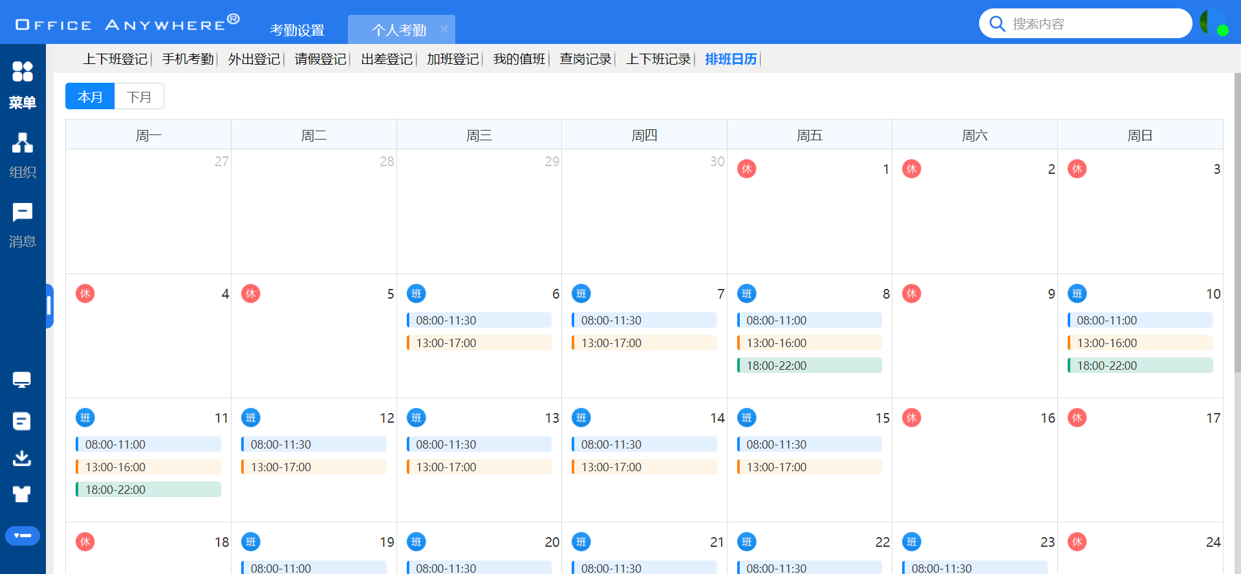Click the Office Anywhere logo
The image size is (1241, 574).
pyautogui.click(x=127, y=23)
